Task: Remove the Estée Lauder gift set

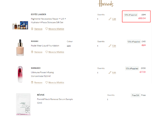Action: coord(38,29)
